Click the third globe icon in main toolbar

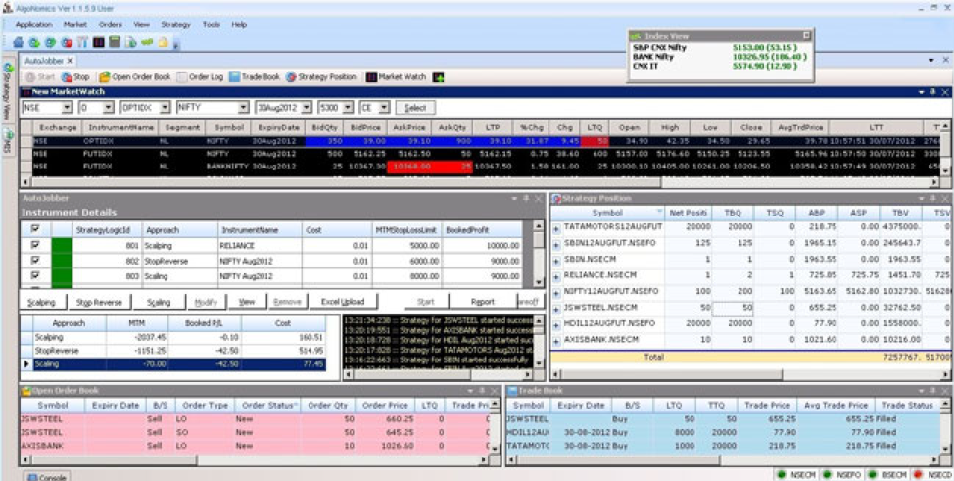[51, 43]
